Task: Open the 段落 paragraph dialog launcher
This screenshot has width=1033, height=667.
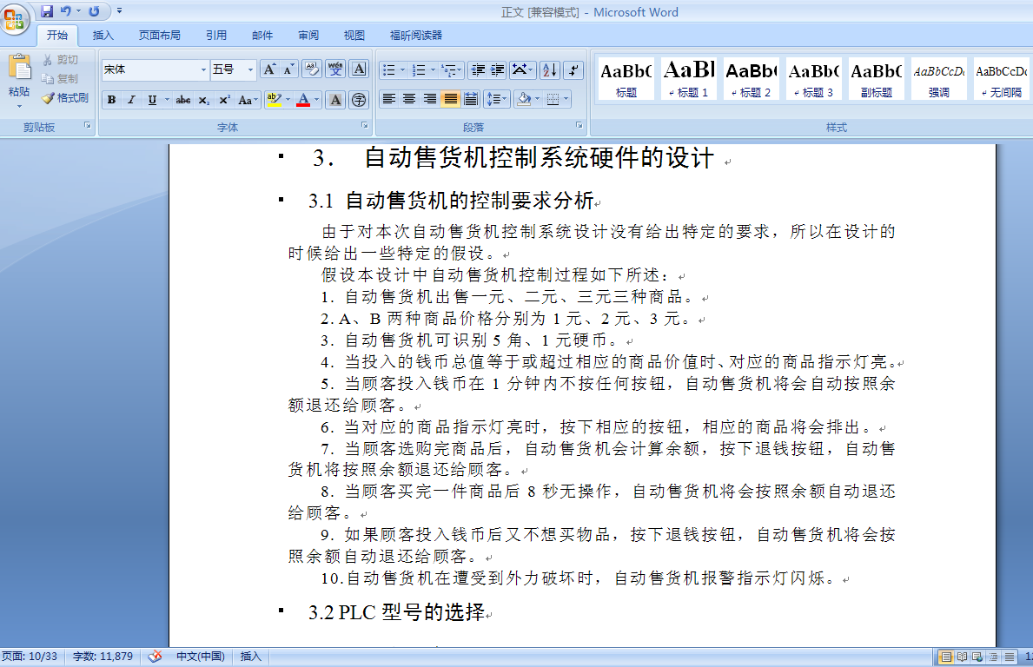Action: click(579, 125)
